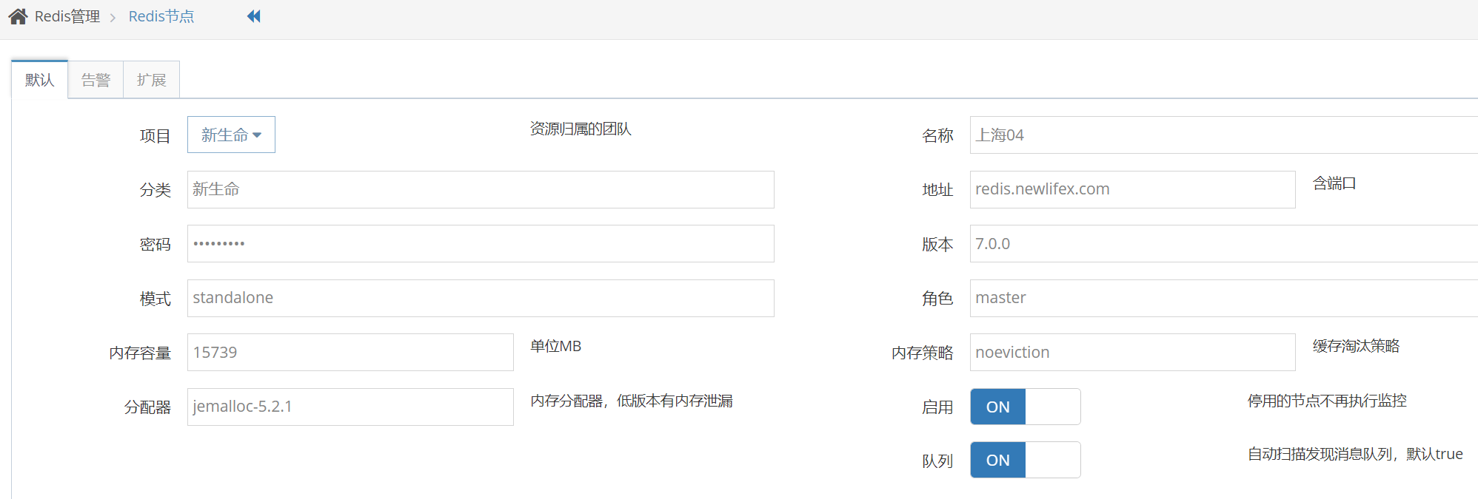
Task: Switch to the 告警 tab
Action: pyautogui.click(x=96, y=80)
